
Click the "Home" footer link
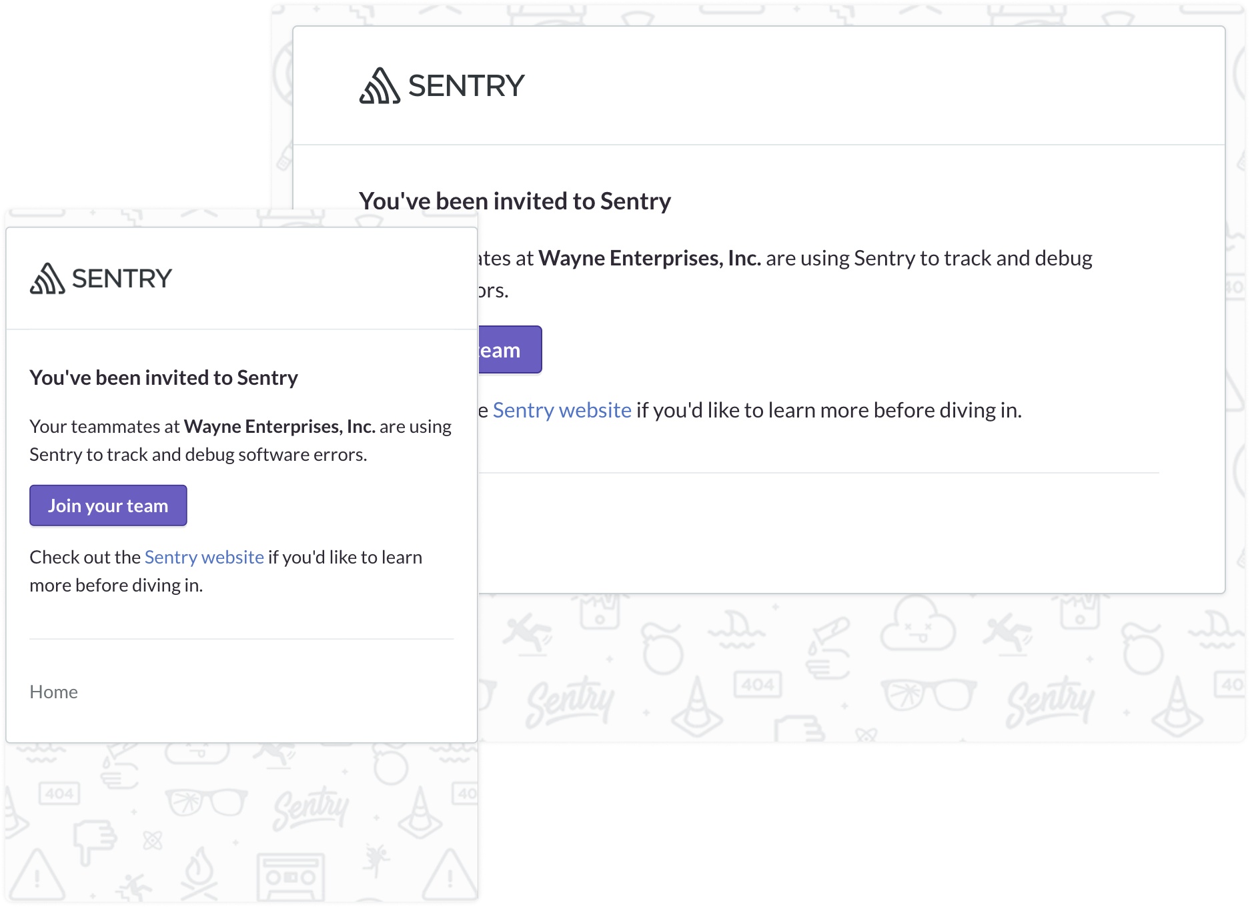[53, 692]
